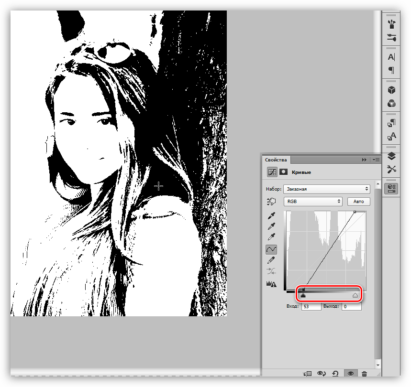Viewport: 411px width, 387px height.
Task: Switch to the layer mask icon in Properties
Action: tap(283, 172)
